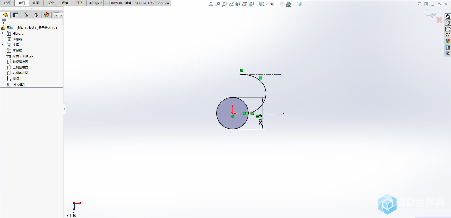The height and width of the screenshot is (218, 451).
Task: Switch to the 钣金 sheet metal tab
Action: [51, 3]
